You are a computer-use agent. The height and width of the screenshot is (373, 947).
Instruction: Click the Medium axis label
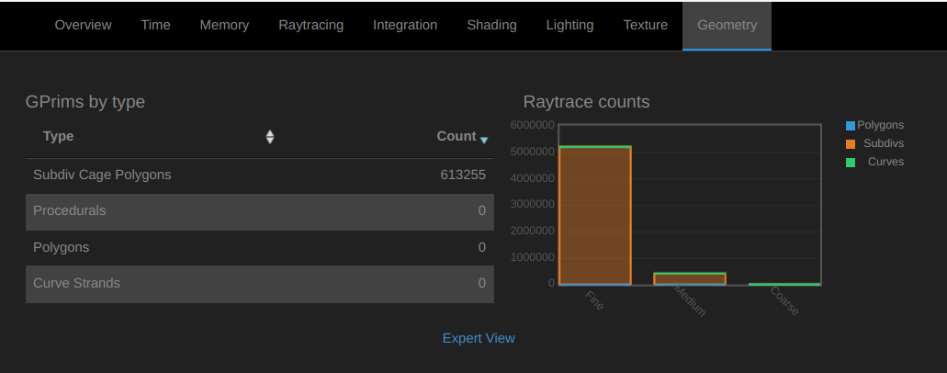690,301
